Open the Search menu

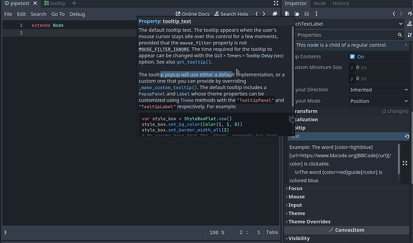click(38, 14)
